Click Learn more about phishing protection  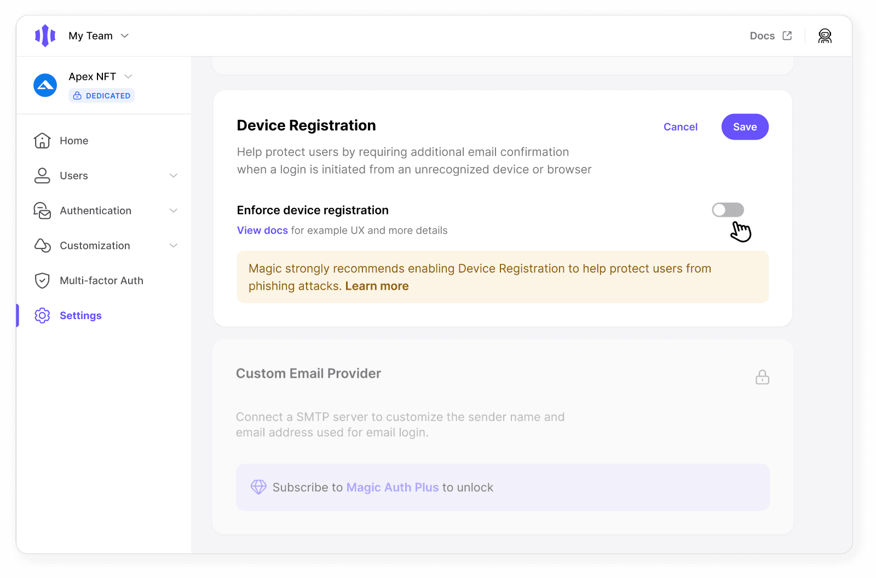coord(377,286)
